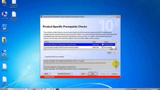Click the '1 requirements to be verified' text

[54, 57]
